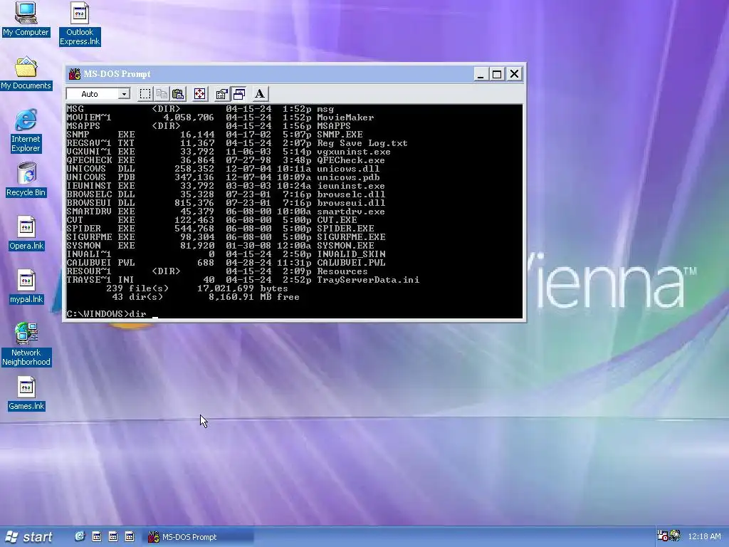Viewport: 729px width, 547px height.
Task: Click the 'ieuninst.exe' listing entry
Action: 351,186
